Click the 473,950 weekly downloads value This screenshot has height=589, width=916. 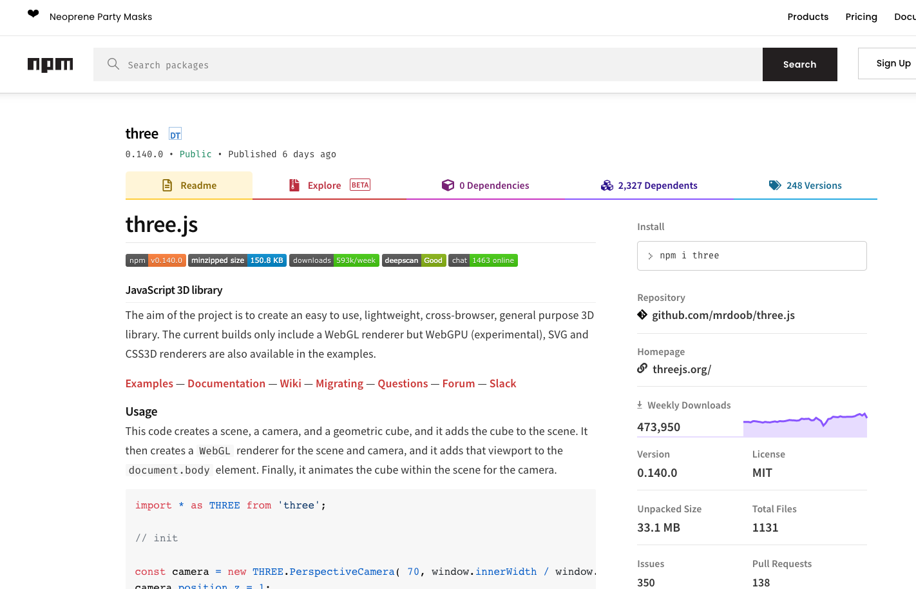tap(658, 427)
